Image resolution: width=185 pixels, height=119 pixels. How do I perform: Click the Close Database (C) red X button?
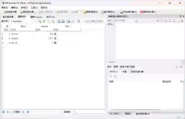148,12
